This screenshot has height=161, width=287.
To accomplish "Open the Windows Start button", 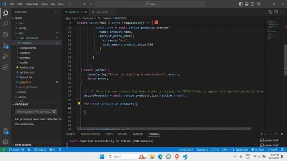I will click(102, 157).
